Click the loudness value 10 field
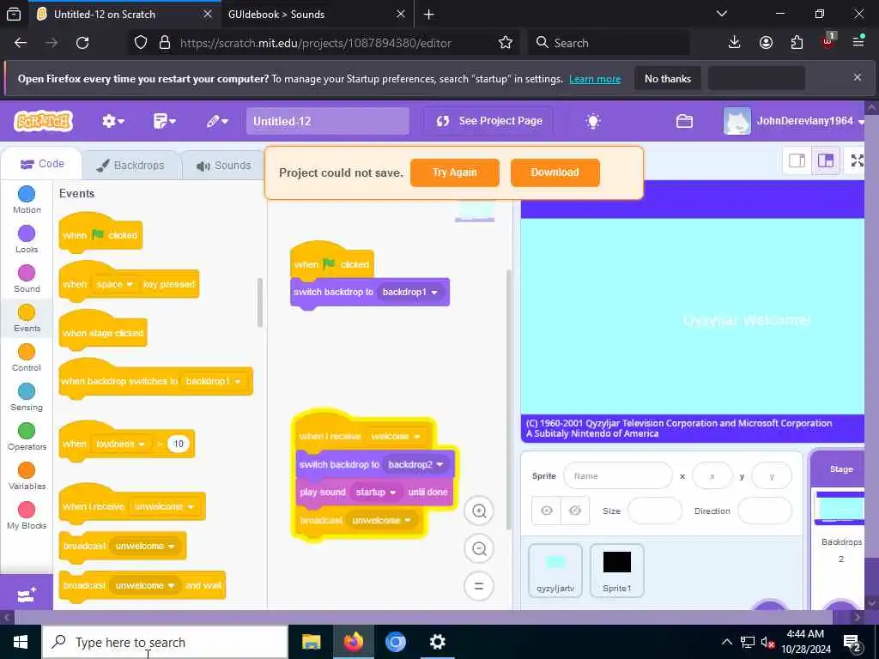879x659 pixels. point(179,444)
